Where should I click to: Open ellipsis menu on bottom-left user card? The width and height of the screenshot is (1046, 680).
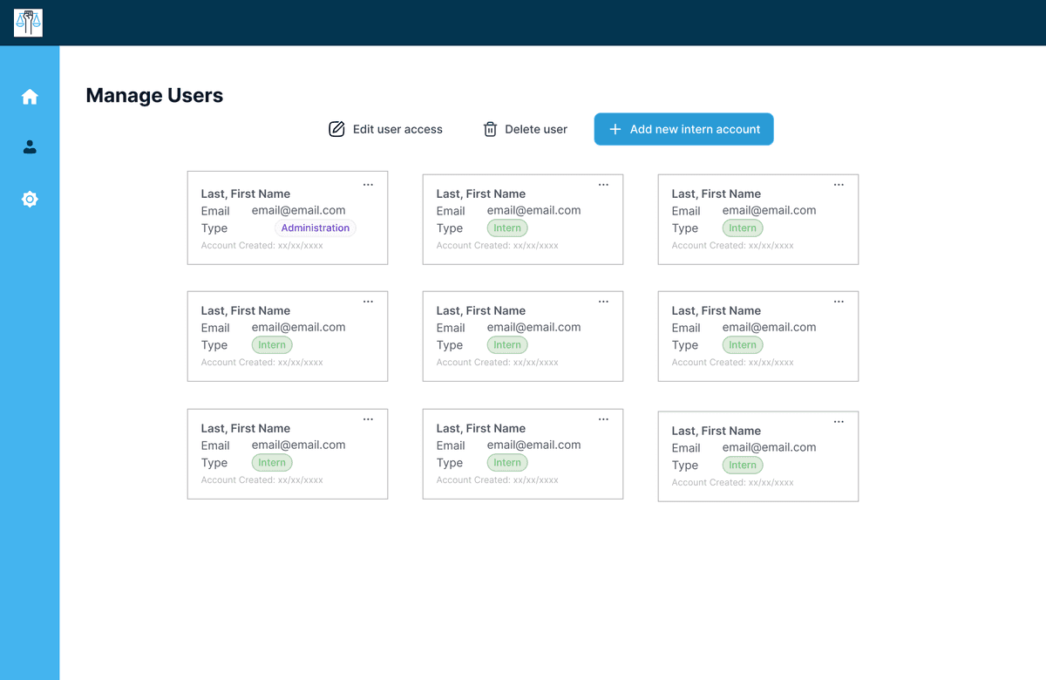pos(368,419)
